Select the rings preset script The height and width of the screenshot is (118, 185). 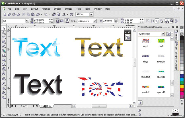point(145,58)
